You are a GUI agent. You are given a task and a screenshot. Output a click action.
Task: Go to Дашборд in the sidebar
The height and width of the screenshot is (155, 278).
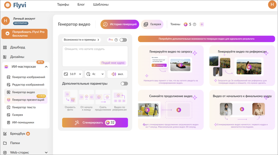[18, 47]
